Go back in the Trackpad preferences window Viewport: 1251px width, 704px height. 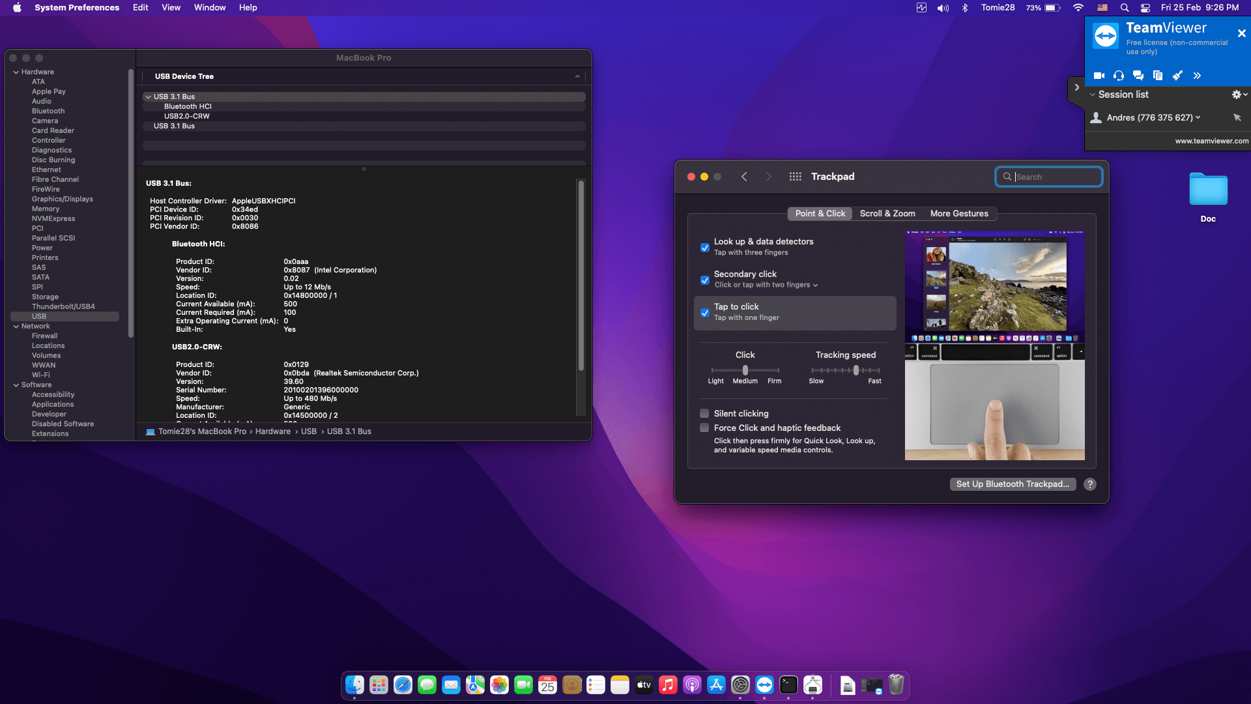pyautogui.click(x=744, y=177)
